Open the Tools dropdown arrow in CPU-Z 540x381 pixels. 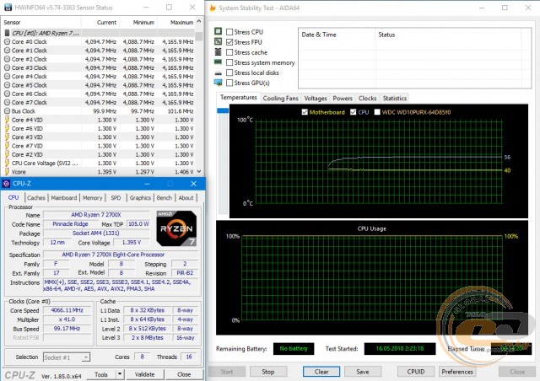120,374
